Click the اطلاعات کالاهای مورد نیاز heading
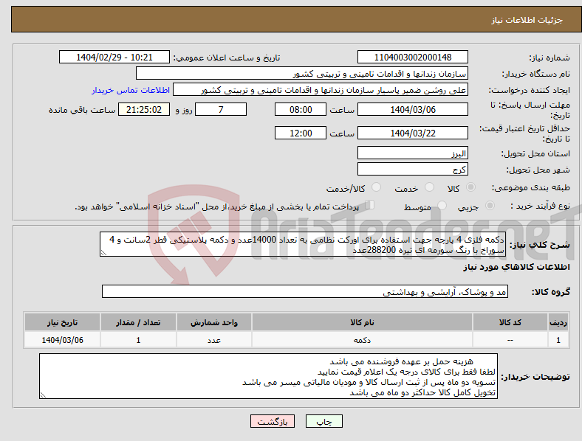This screenshot has width=582, height=441. tap(517, 267)
